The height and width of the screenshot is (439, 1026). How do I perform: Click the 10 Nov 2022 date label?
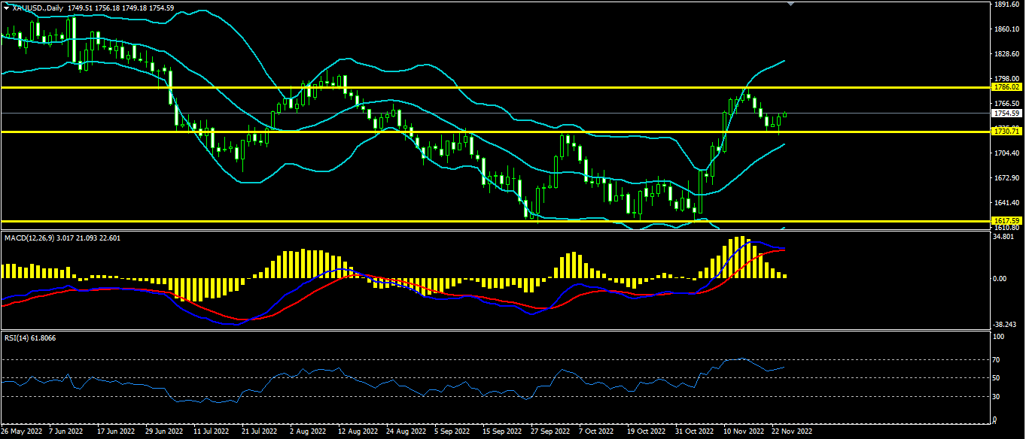(x=741, y=432)
